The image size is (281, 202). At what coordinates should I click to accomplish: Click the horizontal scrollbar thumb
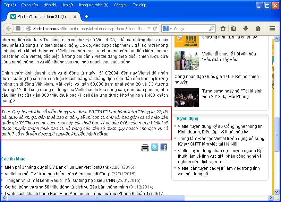pos(96,198)
